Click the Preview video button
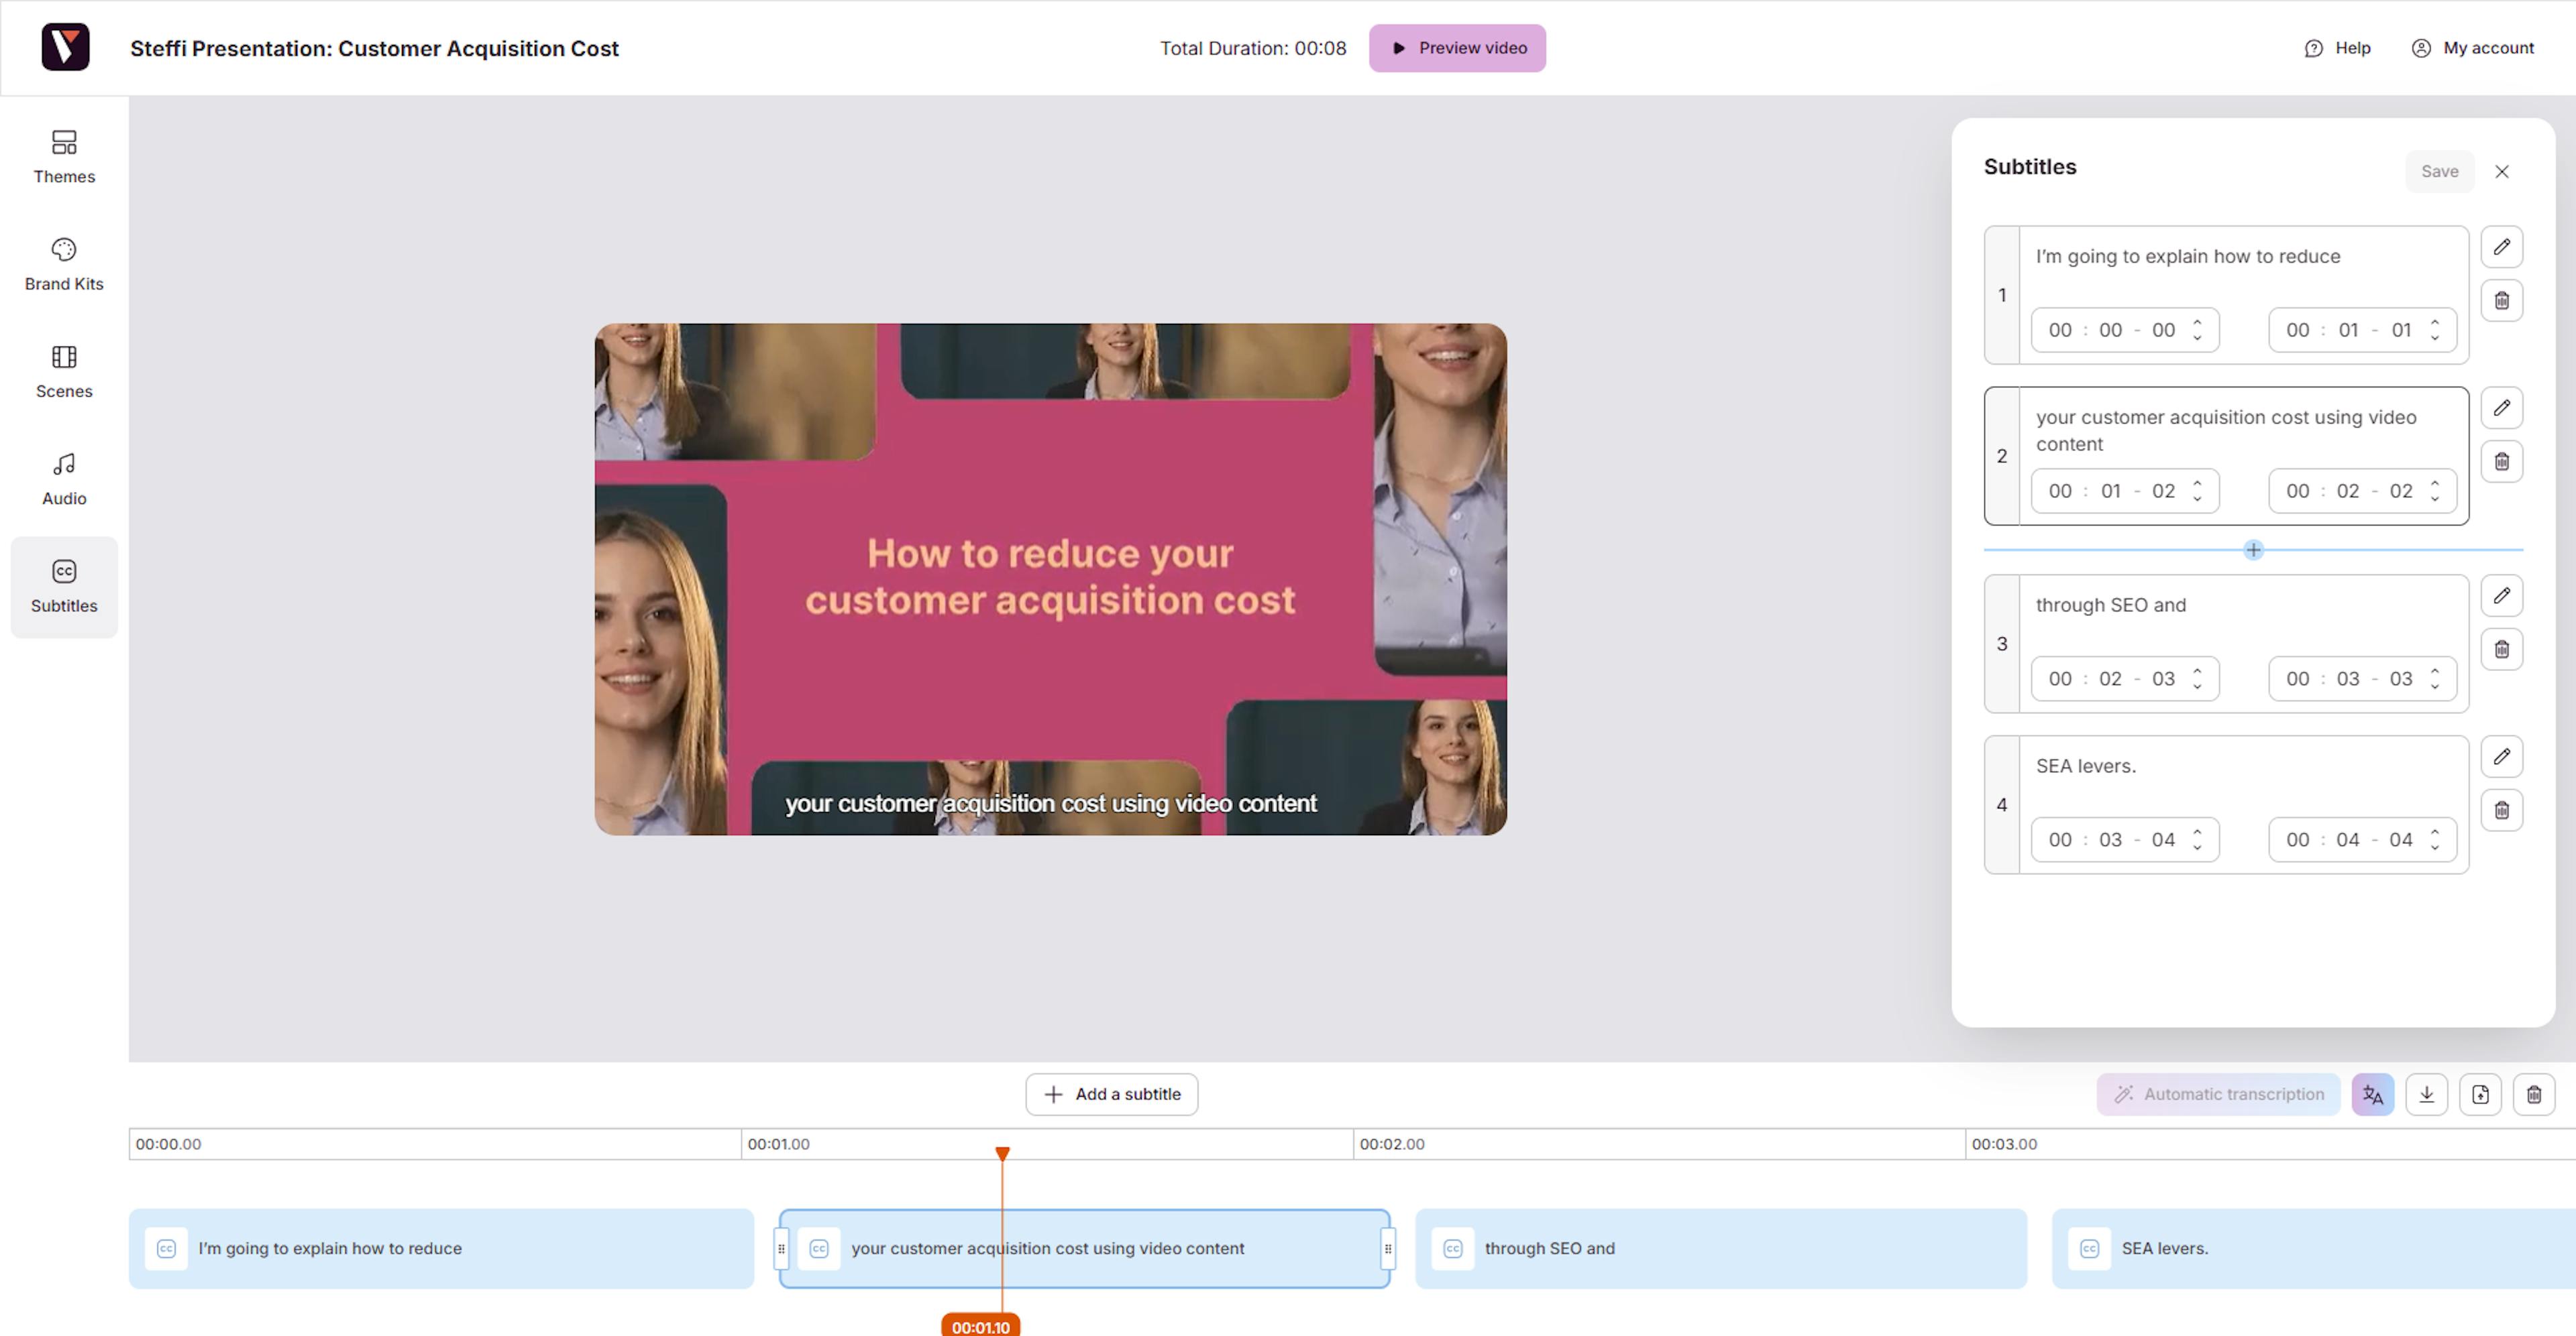2576x1336 pixels. (1457, 48)
